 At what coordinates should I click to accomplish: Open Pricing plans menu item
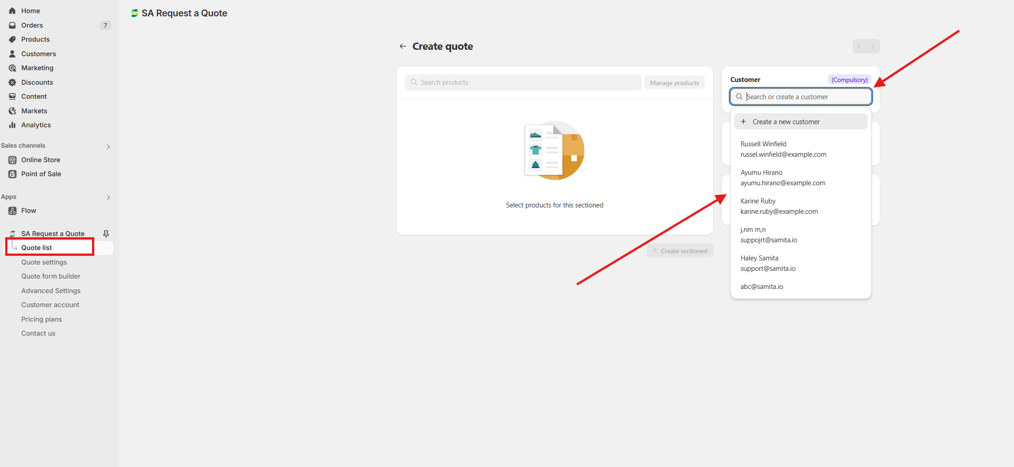coord(42,319)
